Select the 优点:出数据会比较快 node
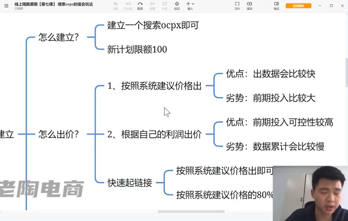This screenshot has width=348, height=221. 270,73
